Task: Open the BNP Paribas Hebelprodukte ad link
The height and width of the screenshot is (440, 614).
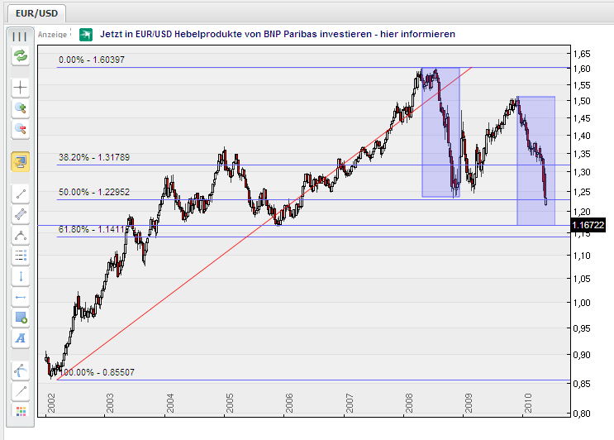Action: (x=277, y=34)
